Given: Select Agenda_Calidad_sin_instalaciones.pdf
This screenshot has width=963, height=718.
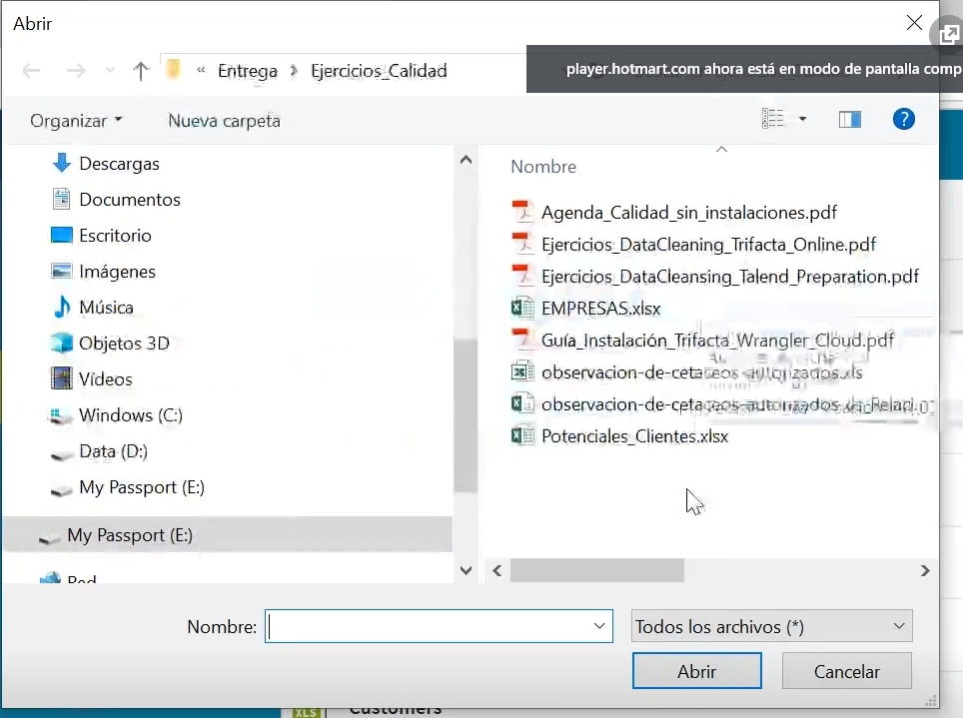Looking at the screenshot, I should click(689, 213).
